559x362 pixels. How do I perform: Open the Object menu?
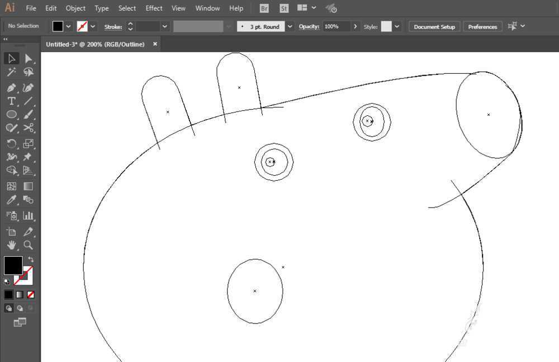[x=75, y=8]
